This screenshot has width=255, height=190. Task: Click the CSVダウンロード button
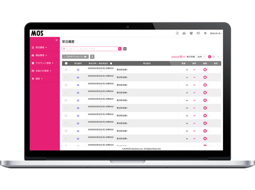tap(75, 57)
